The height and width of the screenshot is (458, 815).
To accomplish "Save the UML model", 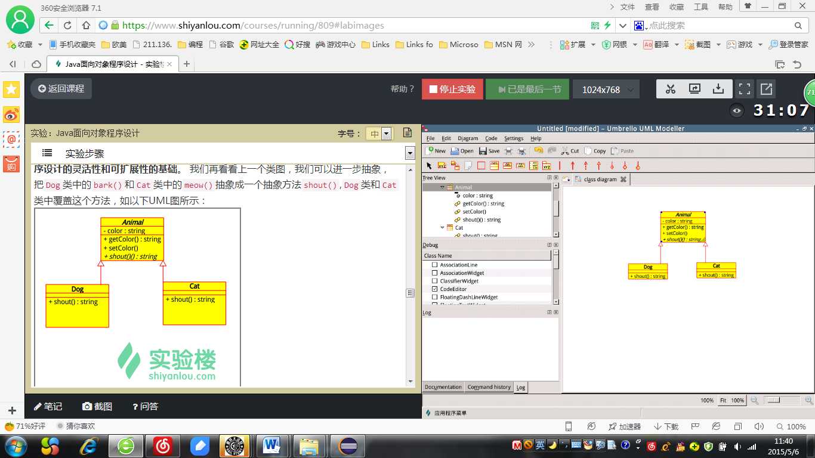I will 489,151.
